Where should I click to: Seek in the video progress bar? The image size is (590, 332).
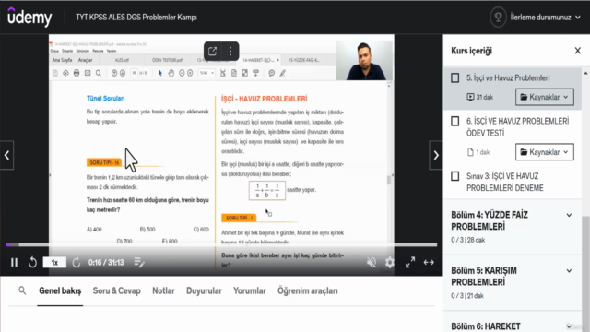221,244
